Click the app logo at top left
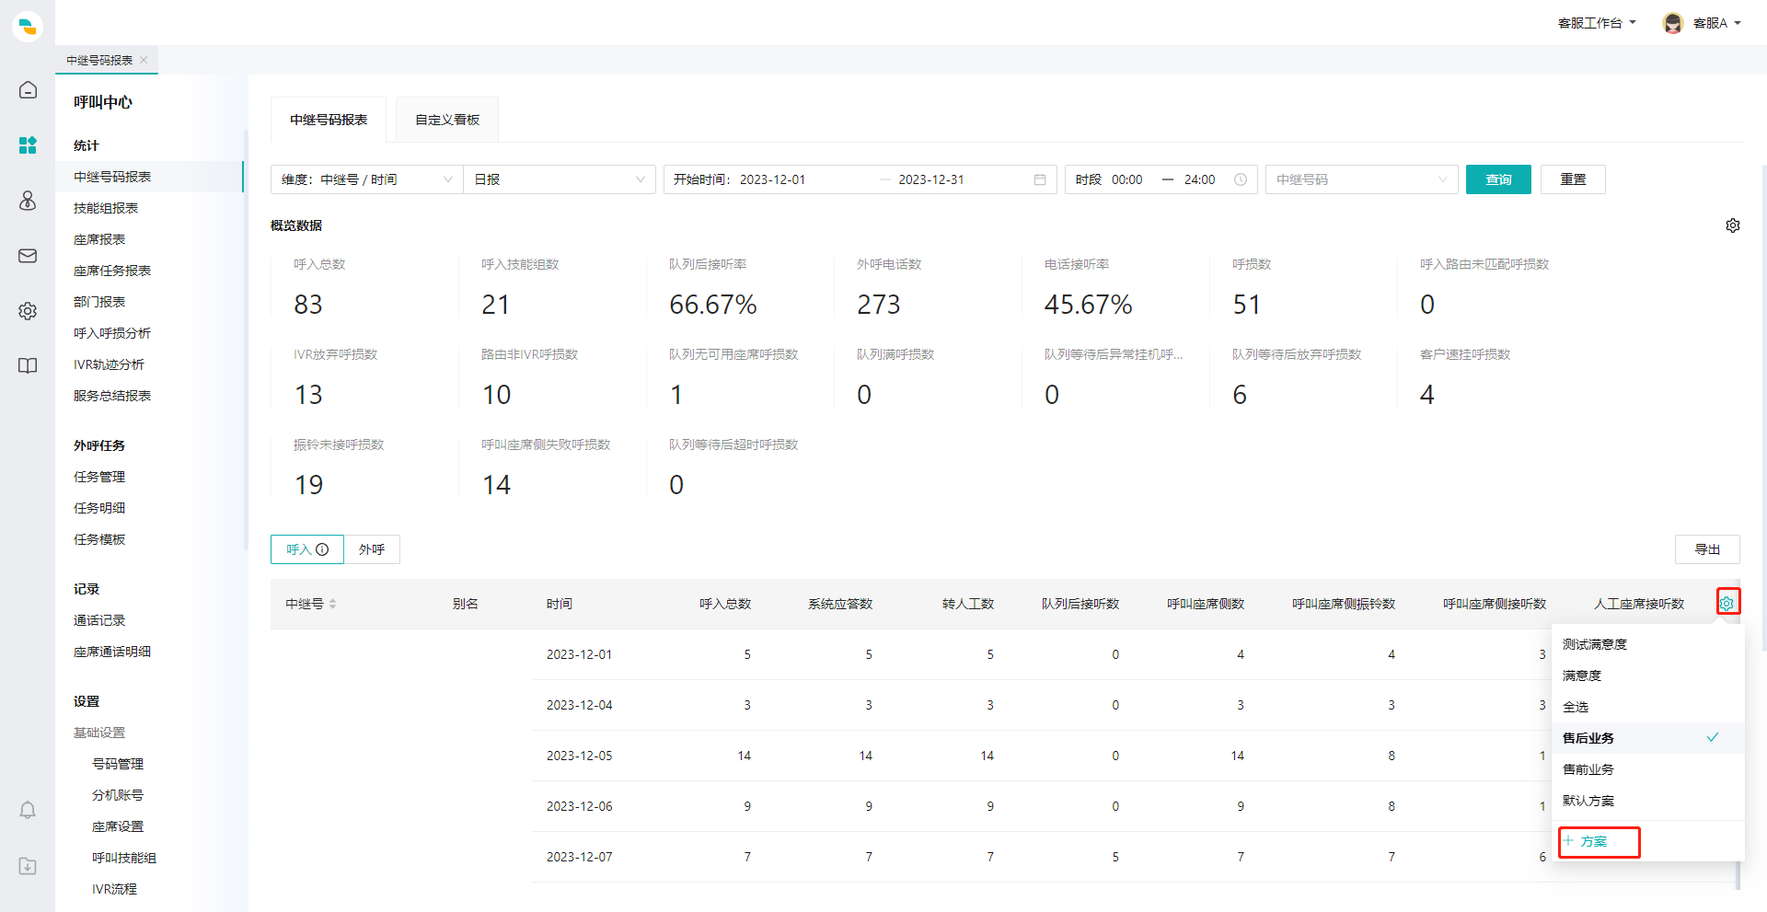The height and width of the screenshot is (912, 1767). [x=28, y=27]
